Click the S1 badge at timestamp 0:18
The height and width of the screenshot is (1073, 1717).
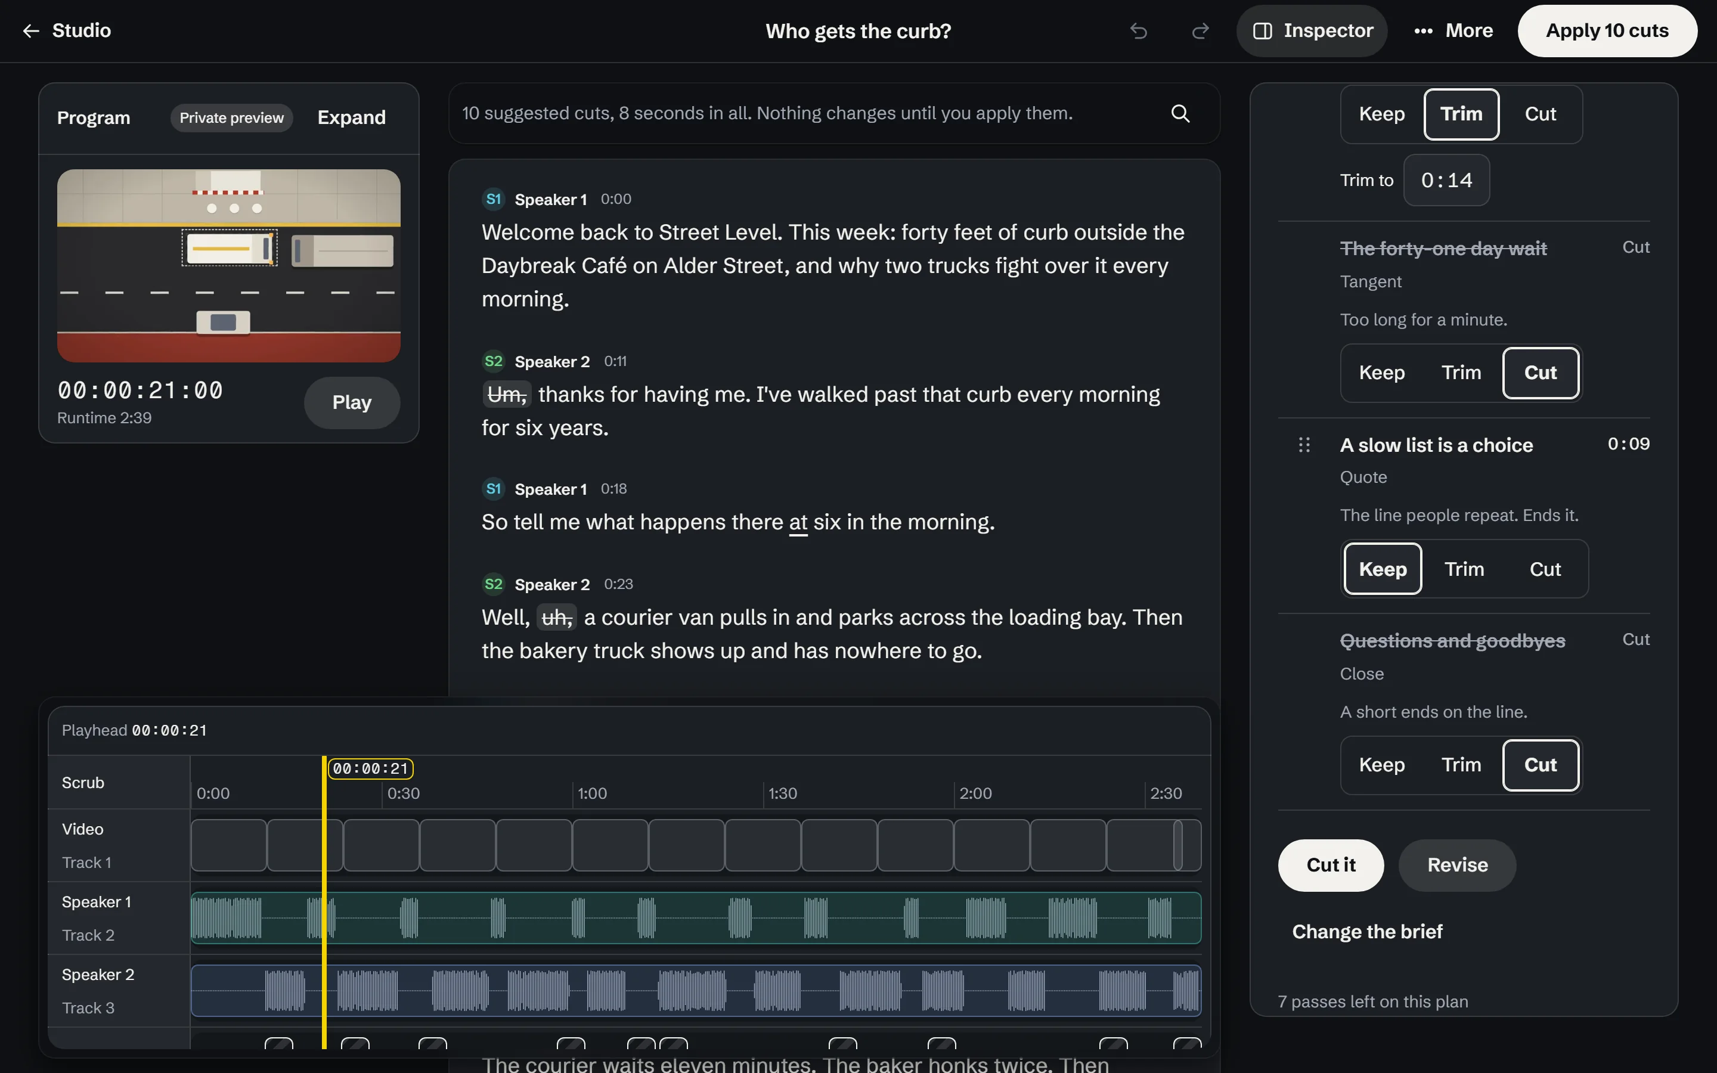tap(494, 489)
